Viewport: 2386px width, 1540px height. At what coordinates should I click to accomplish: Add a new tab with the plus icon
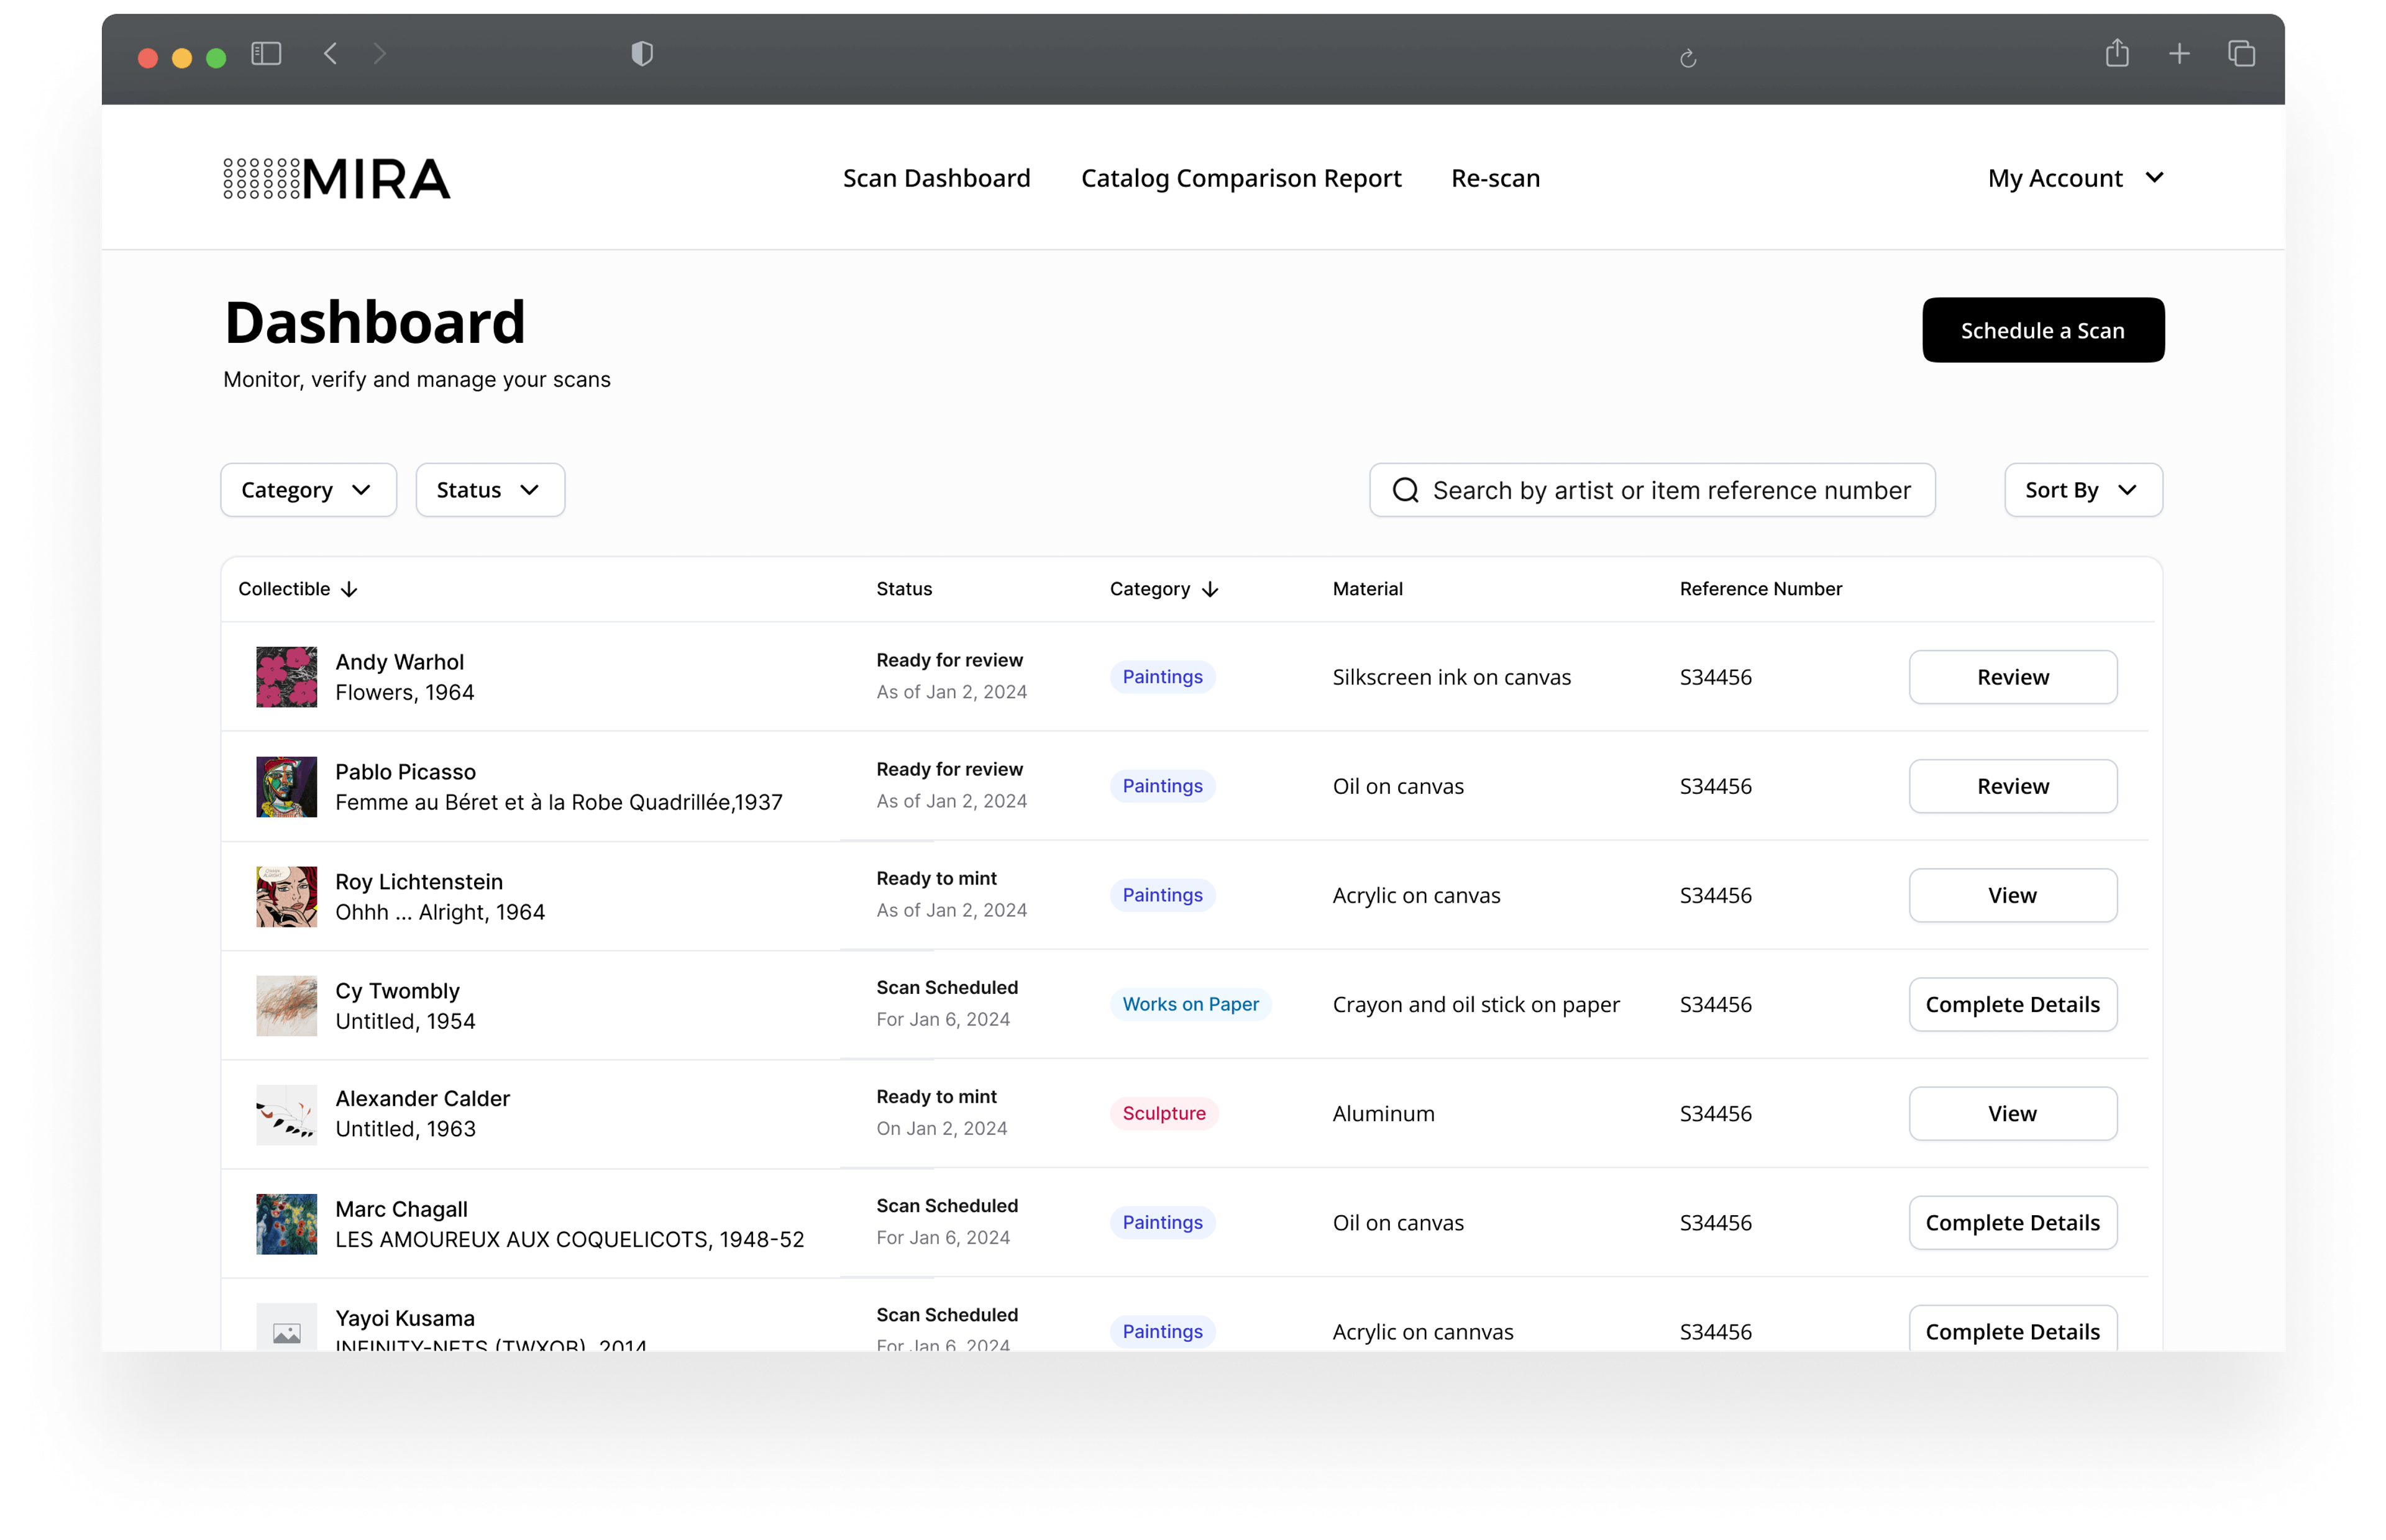(2179, 54)
